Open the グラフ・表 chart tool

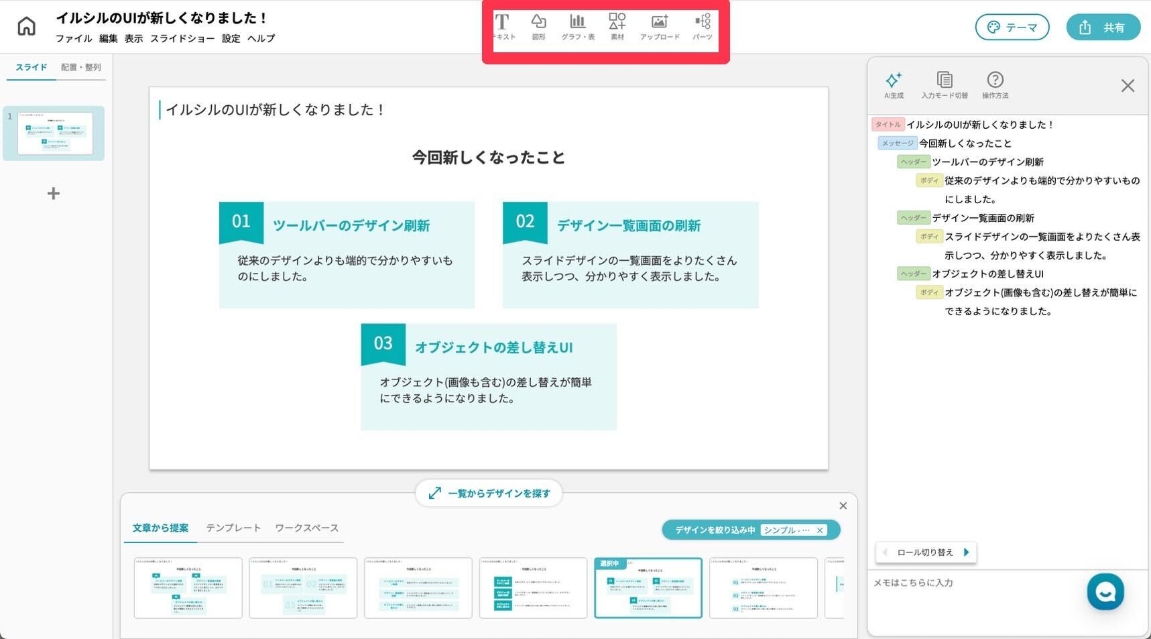[577, 27]
